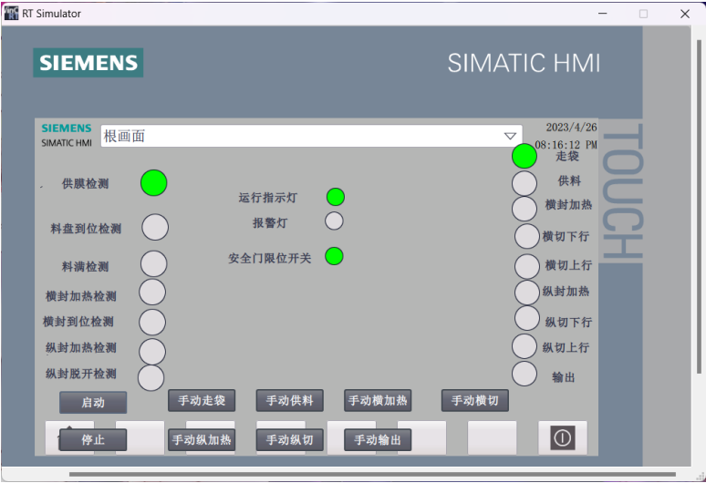
Task: Click the dropdown arrow next to 根画面
Action: (x=510, y=136)
